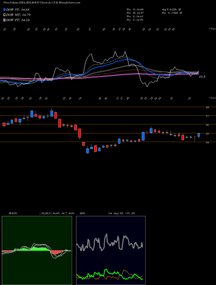
Task: Click the 'Pre H: 14.97' value
Action: 135,13
